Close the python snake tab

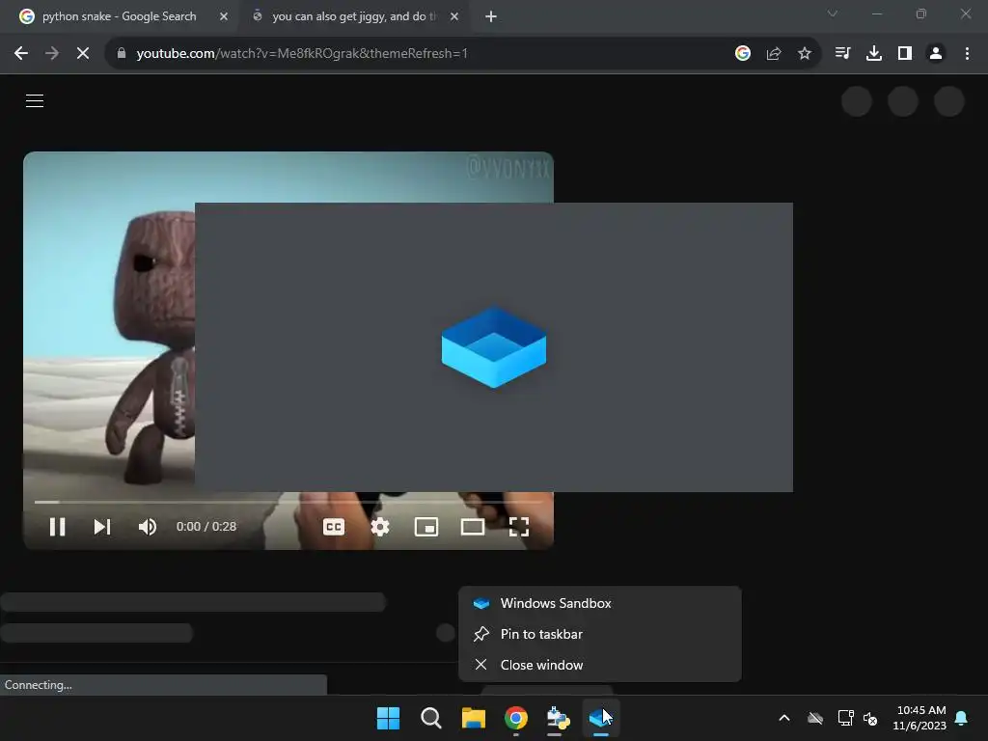pyautogui.click(x=224, y=16)
